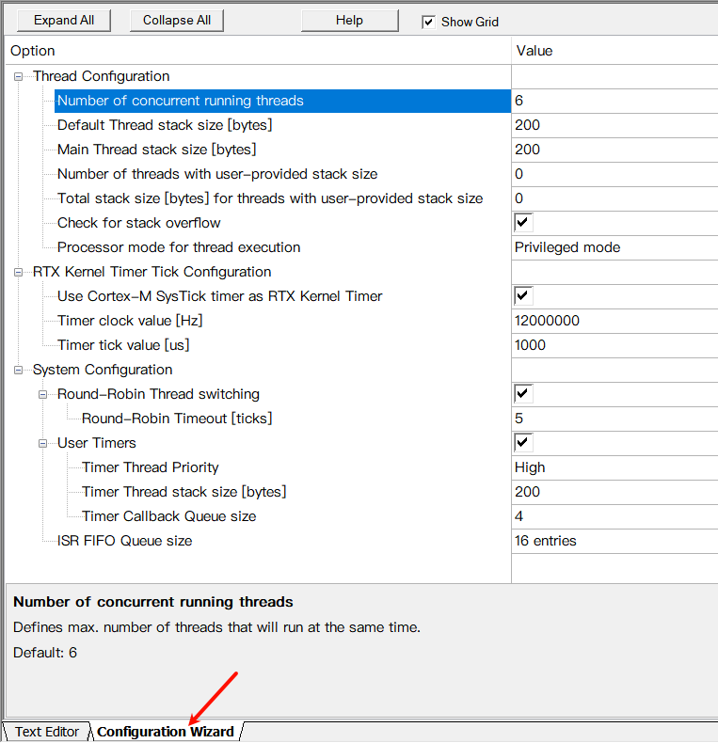Click the Collapse All button
This screenshot has width=718, height=743.
tap(177, 20)
